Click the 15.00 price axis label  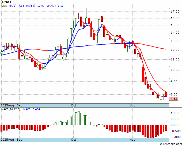tap(175, 25)
